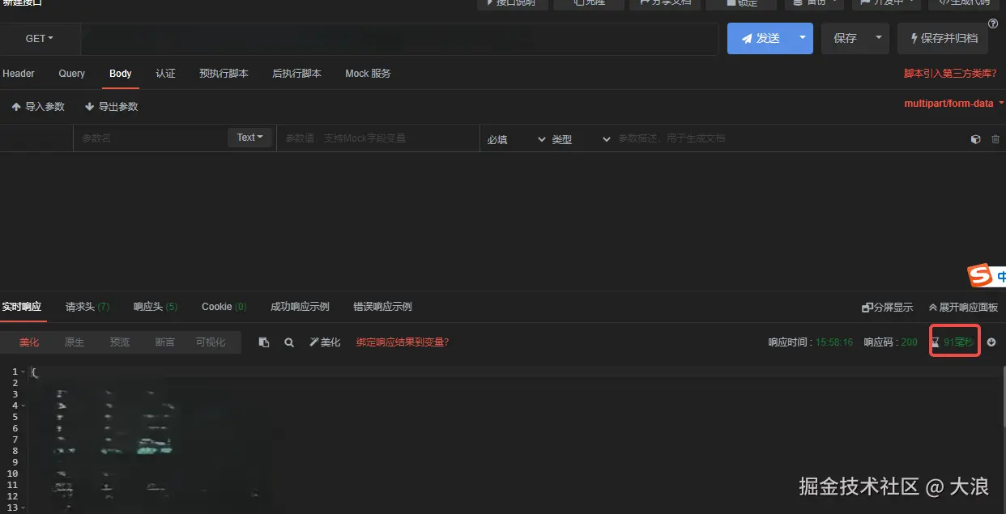The image size is (1006, 514).
Task: Copy the response body
Action: pos(263,342)
